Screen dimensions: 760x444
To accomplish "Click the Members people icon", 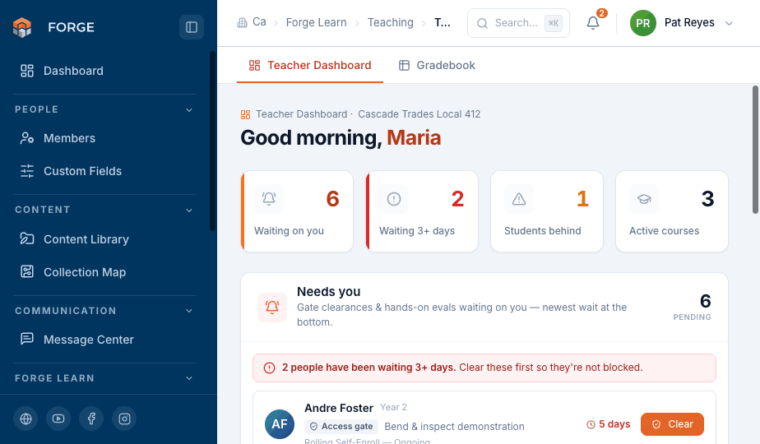I will pos(27,138).
